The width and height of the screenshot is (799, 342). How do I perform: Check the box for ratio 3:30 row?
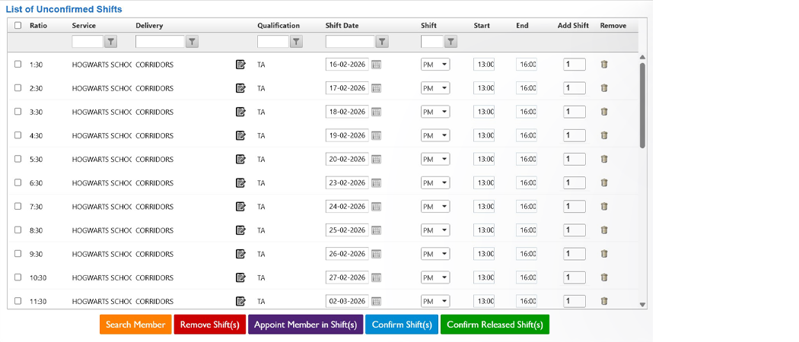click(18, 112)
